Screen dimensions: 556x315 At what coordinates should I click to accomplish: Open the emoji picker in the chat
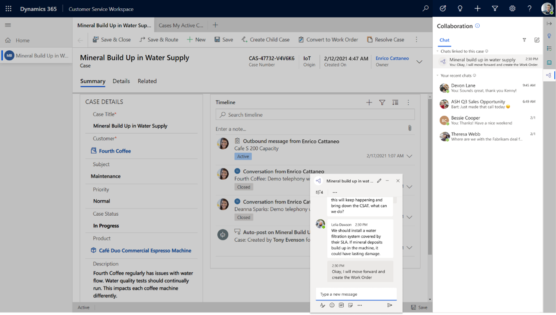coord(332,305)
